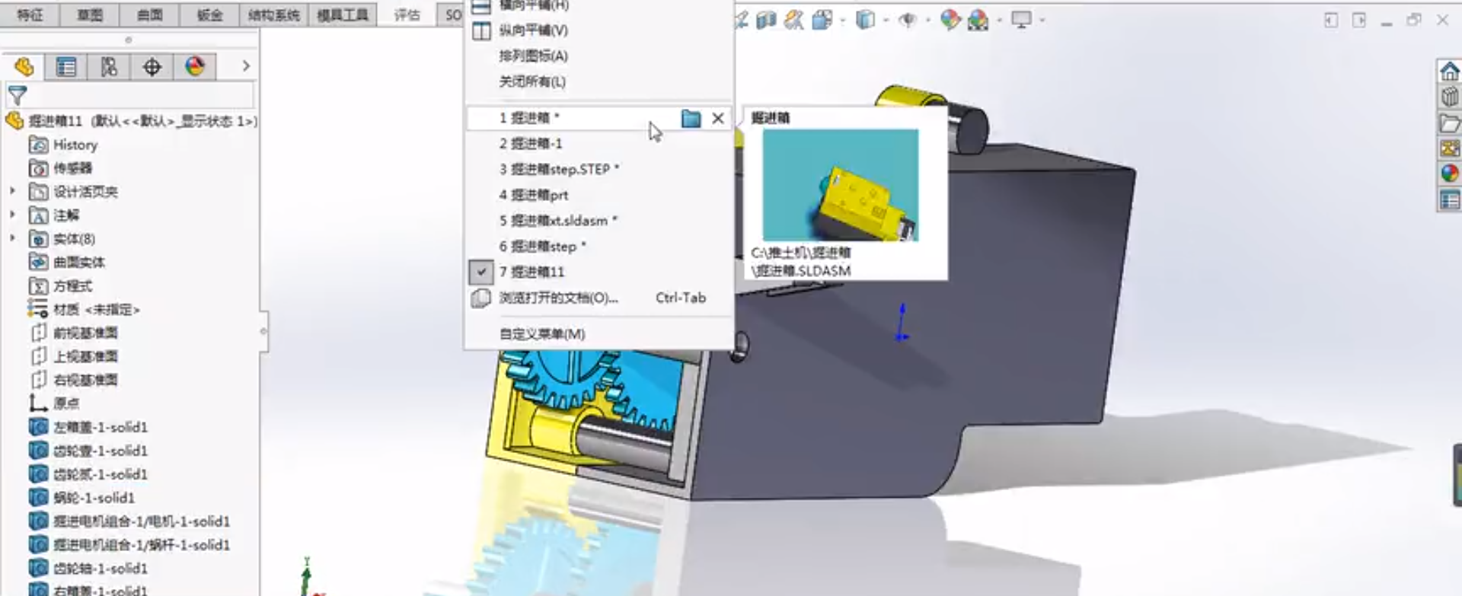Click the folder icon beside document 1 掘进箱

pyautogui.click(x=691, y=118)
